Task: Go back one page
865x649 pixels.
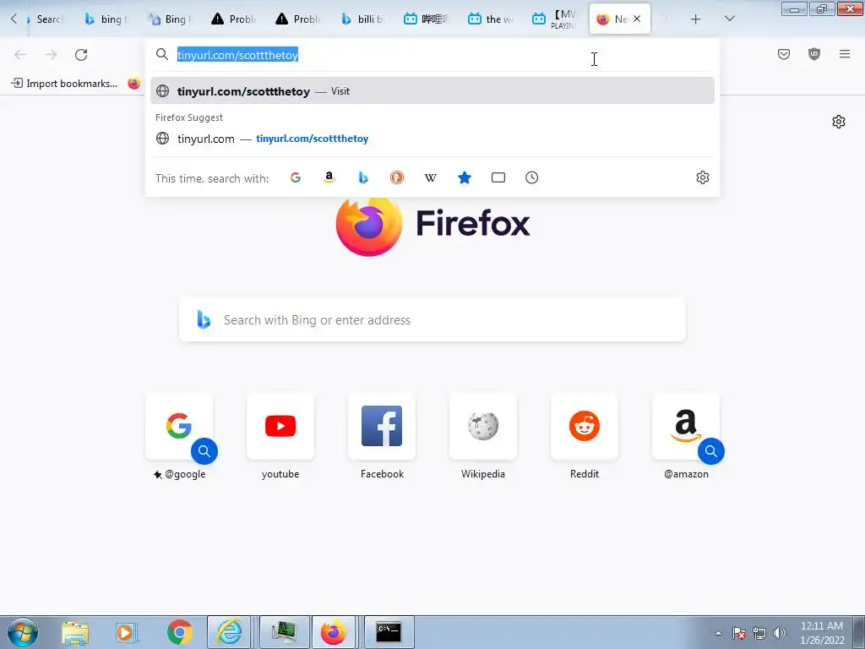Action: 20,55
